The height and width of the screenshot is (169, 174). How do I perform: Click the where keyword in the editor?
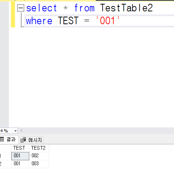coord(39,21)
